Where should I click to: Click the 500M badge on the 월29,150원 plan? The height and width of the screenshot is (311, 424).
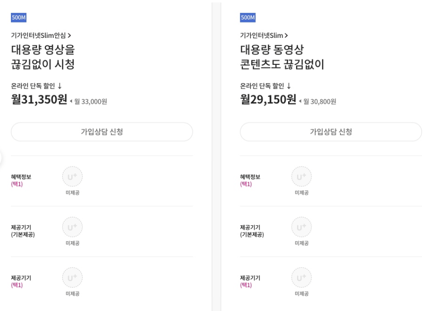click(247, 18)
